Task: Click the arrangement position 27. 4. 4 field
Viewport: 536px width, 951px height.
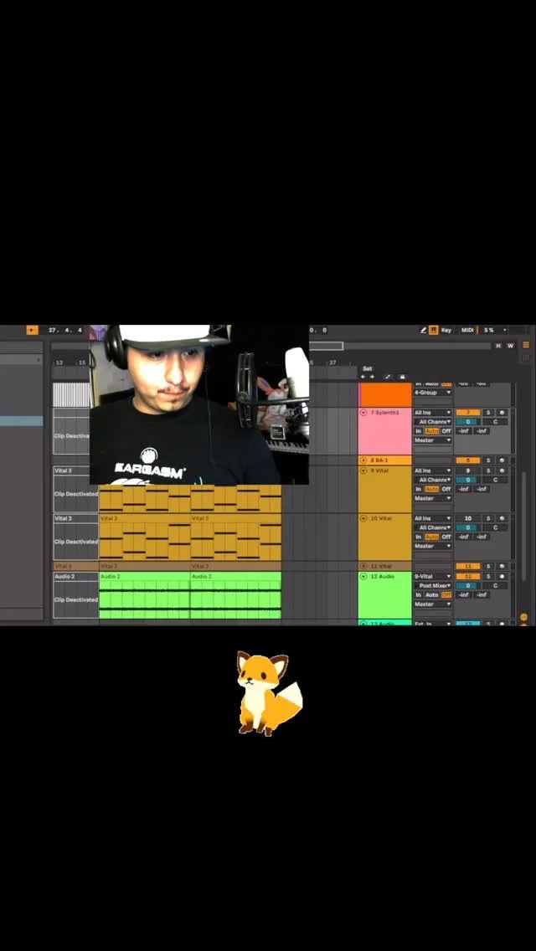Action: point(65,330)
